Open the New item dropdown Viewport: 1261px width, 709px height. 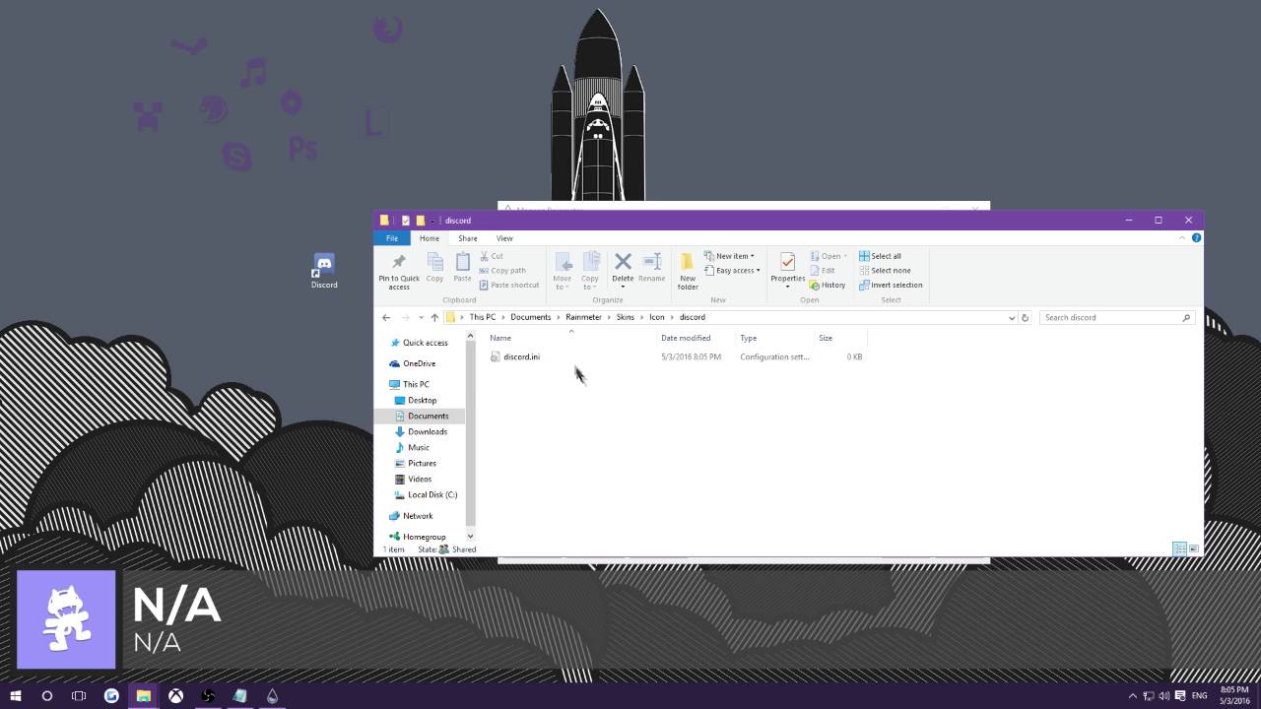coord(729,256)
